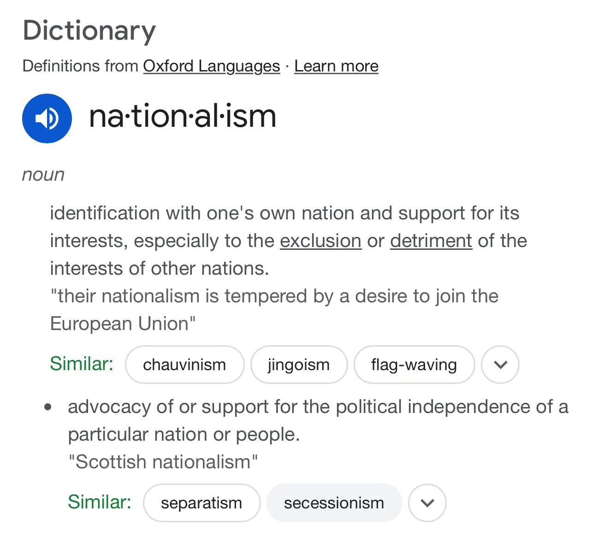Select the separatism synonym chip
The width and height of the screenshot is (592, 537).
pos(201,503)
